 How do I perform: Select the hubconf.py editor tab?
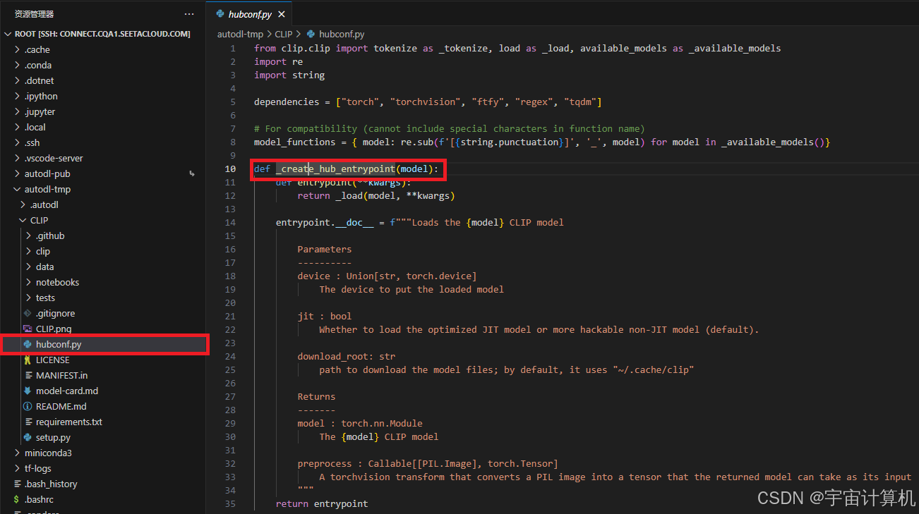coord(251,14)
